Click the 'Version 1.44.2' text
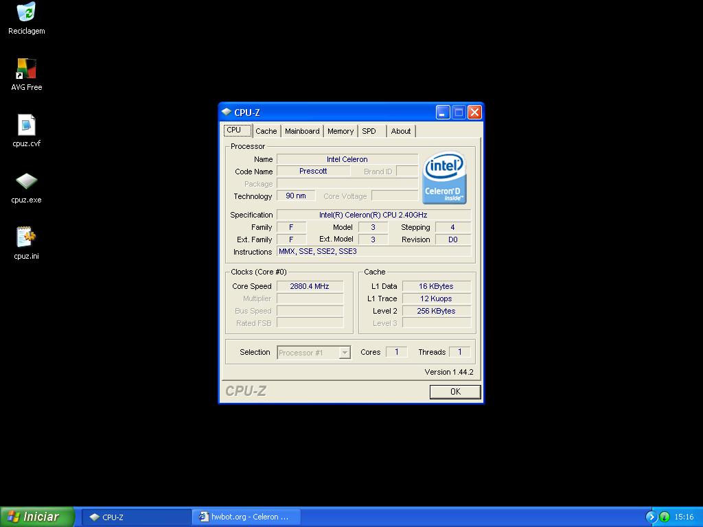Screen dimensions: 703x527 (x=449, y=372)
